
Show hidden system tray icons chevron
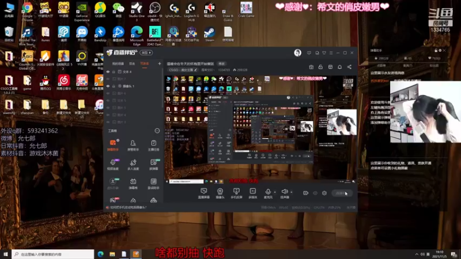(417, 254)
